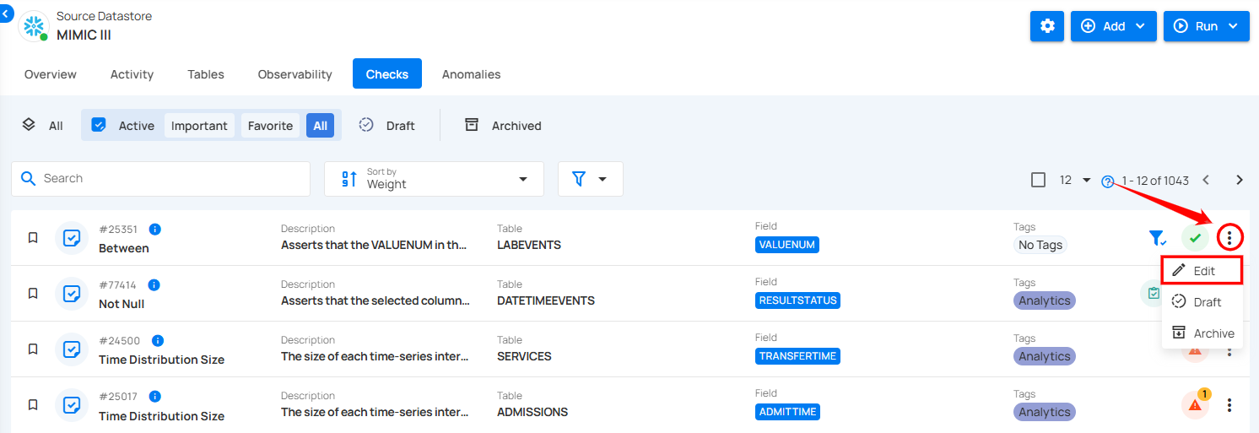Screen dimensions: 1259x433
Task: Open the page size 12 dropdown
Action: [x=1075, y=180]
